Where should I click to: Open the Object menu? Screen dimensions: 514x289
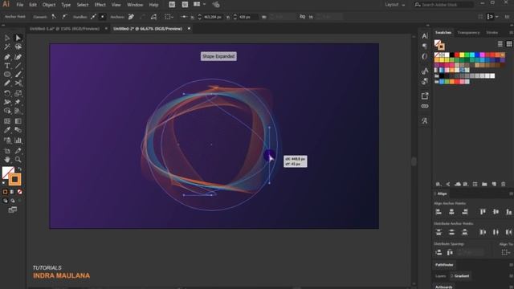pos(49,5)
